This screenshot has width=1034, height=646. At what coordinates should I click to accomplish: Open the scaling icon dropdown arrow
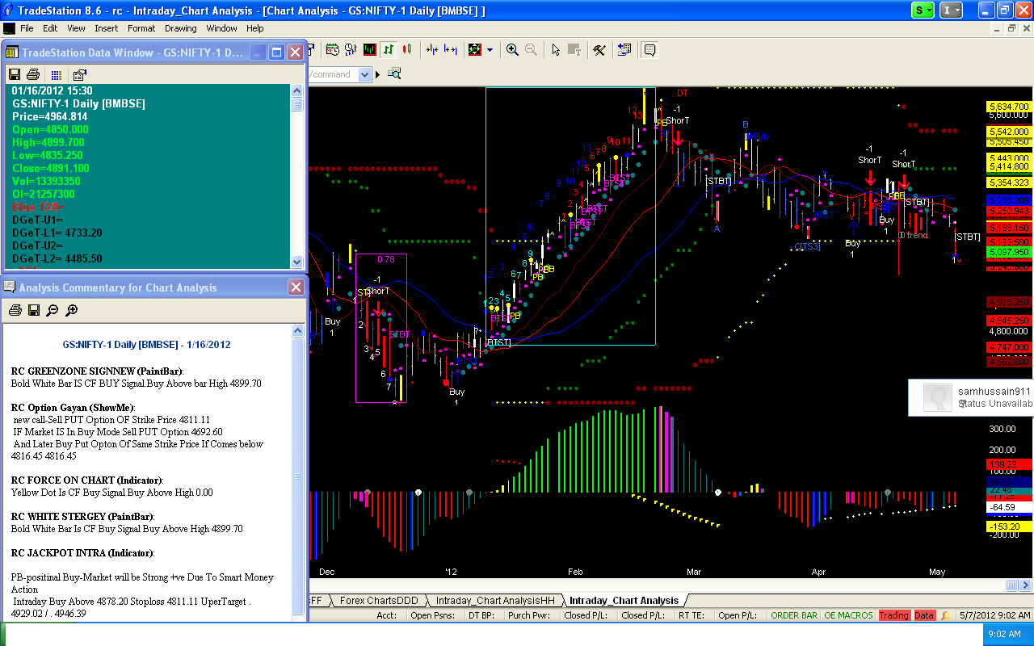coord(490,50)
